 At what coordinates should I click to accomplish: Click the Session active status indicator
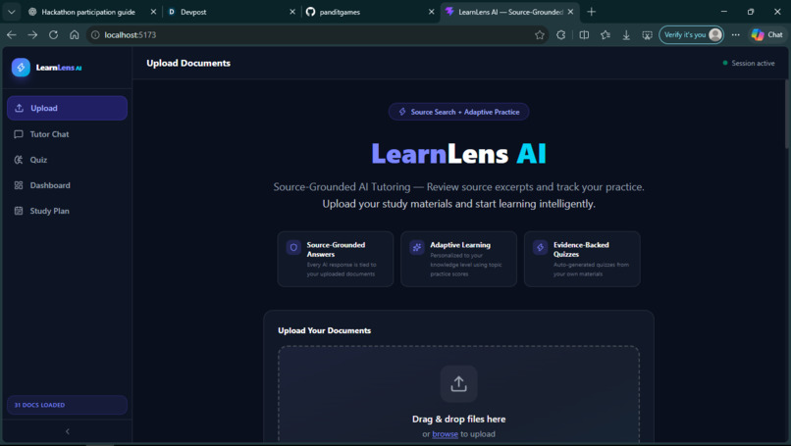(749, 63)
